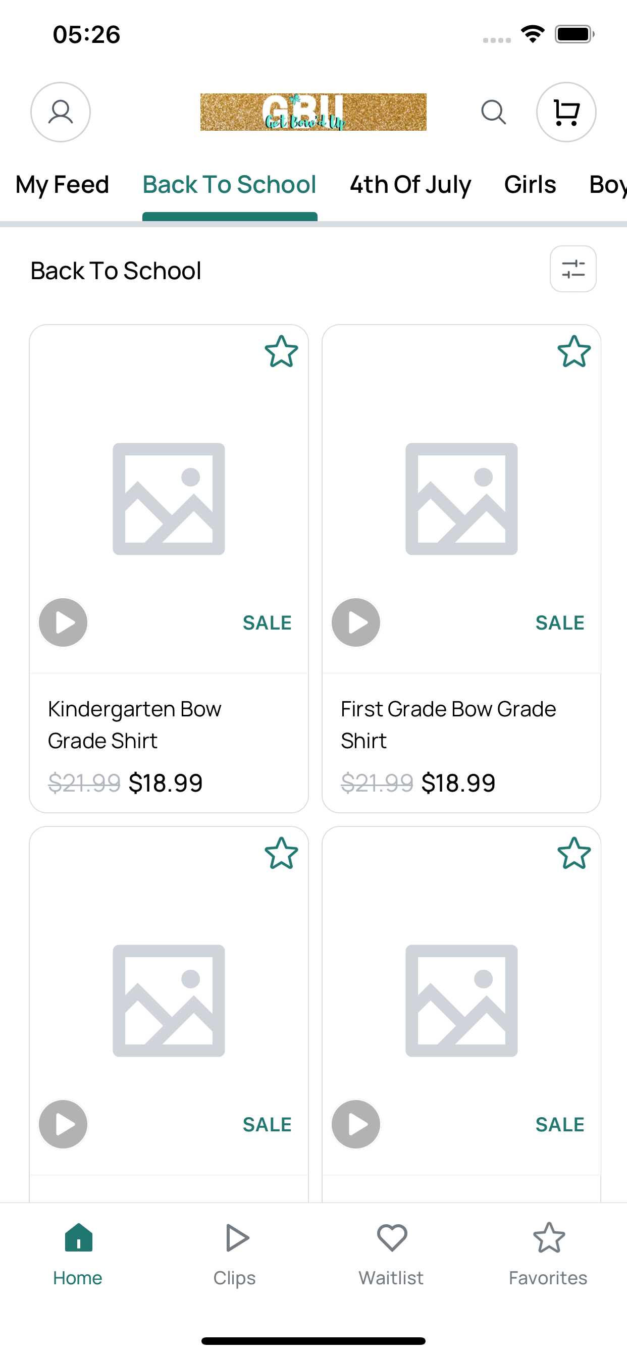627x1357 pixels.
Task: Open the filter options button
Action: pos(573,269)
